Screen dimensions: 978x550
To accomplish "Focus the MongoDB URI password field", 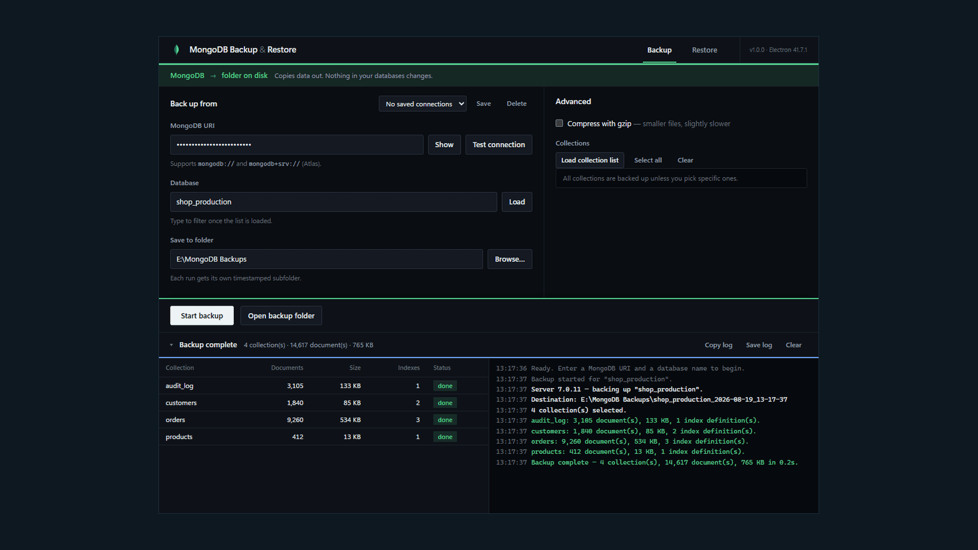I will pos(296,145).
